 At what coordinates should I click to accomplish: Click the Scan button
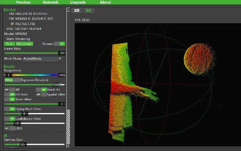(9, 44)
